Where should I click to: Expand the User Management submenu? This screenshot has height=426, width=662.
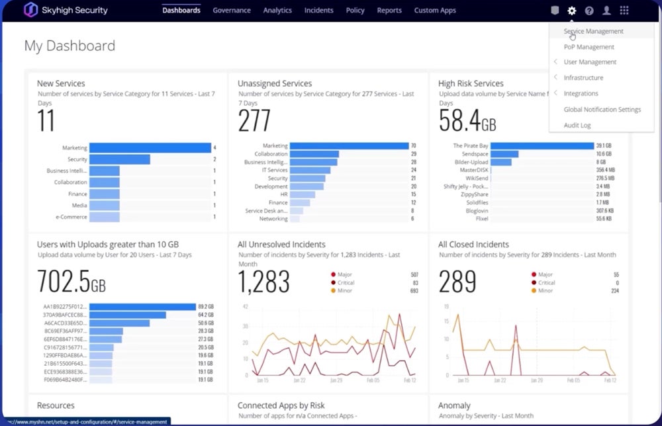[589, 62]
